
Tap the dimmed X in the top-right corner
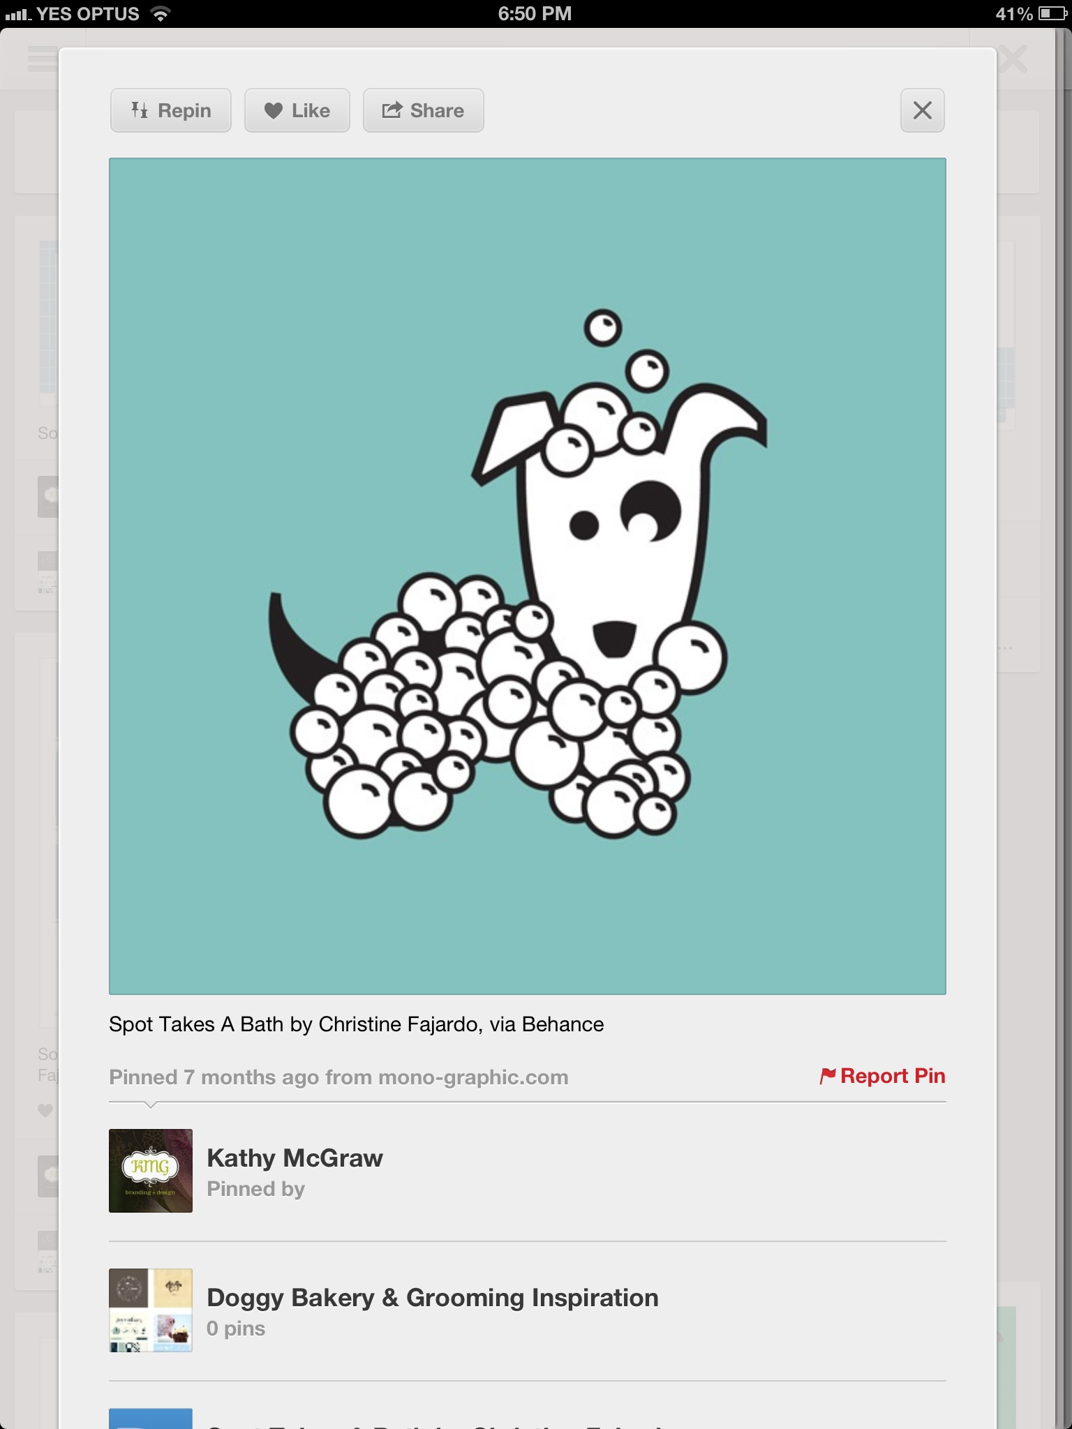(1013, 59)
